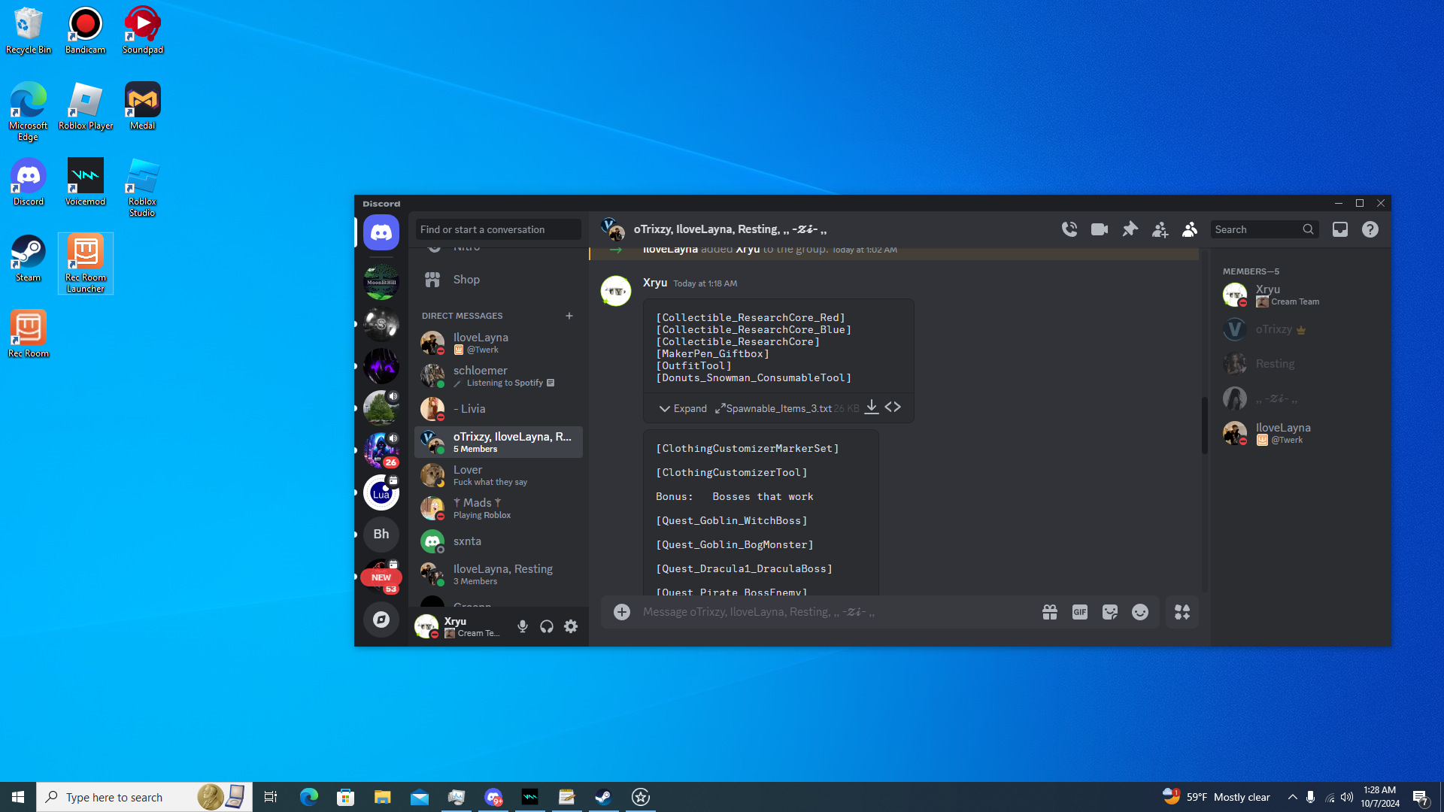This screenshot has height=812, width=1444.
Task: Hide the member list panel
Action: click(x=1189, y=229)
